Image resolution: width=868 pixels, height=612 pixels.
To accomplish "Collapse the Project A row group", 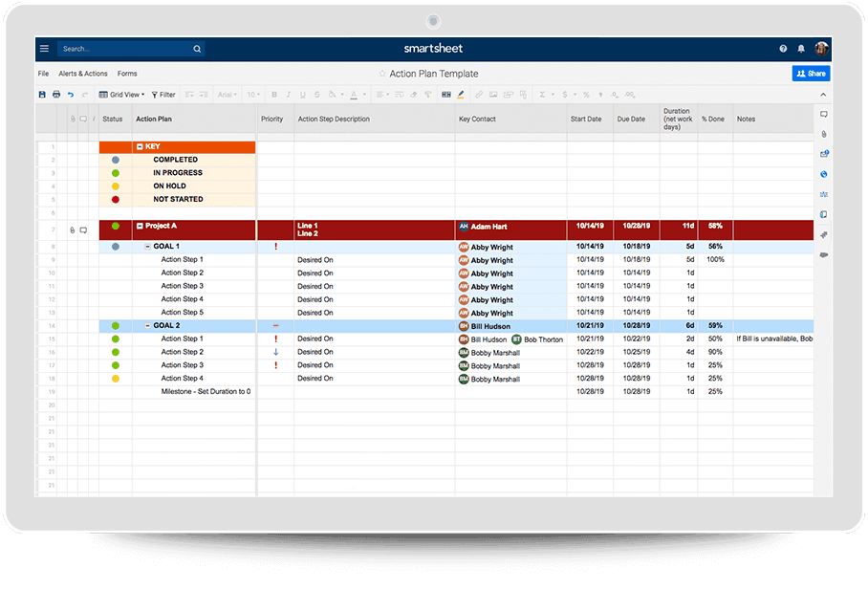I will (140, 227).
